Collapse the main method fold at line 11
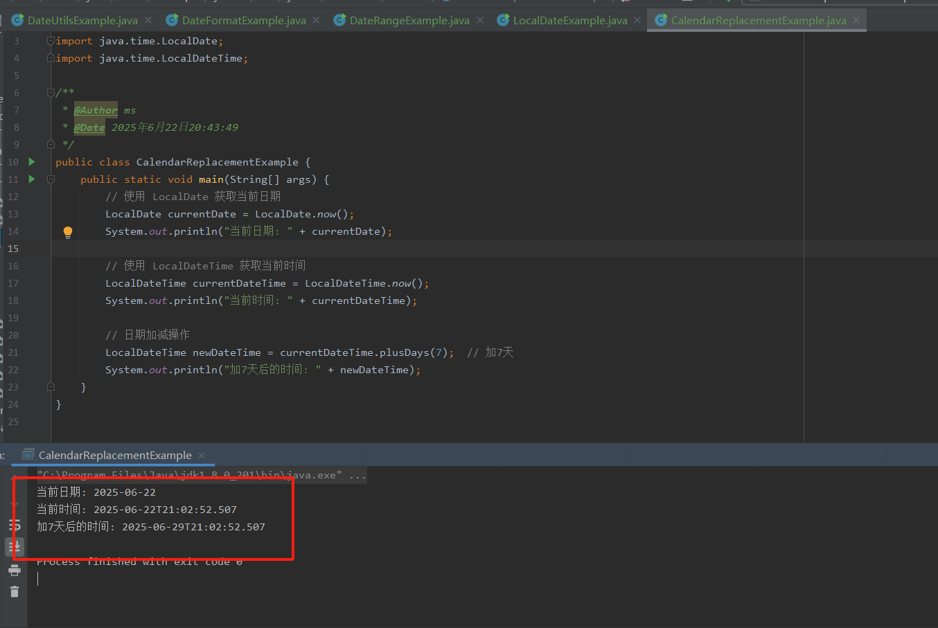 pos(51,179)
